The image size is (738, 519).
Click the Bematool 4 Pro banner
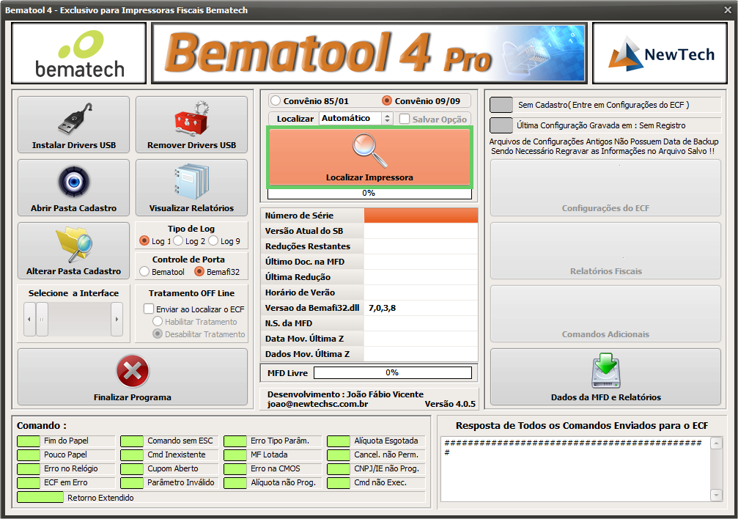tap(369, 54)
